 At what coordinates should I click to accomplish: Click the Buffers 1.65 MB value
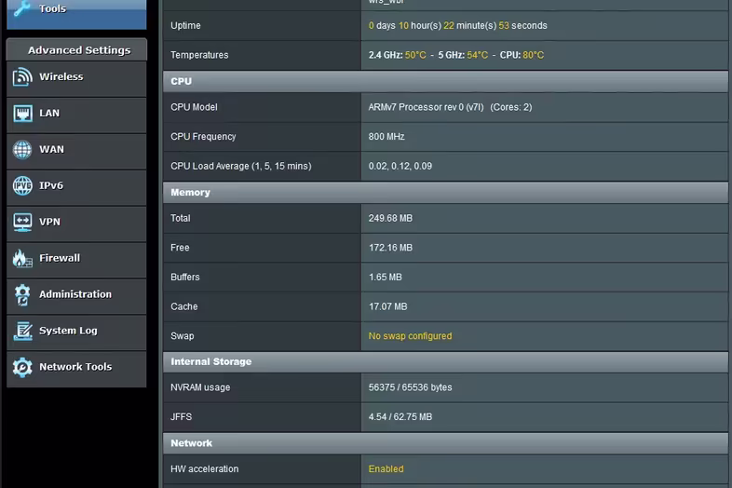386,278
